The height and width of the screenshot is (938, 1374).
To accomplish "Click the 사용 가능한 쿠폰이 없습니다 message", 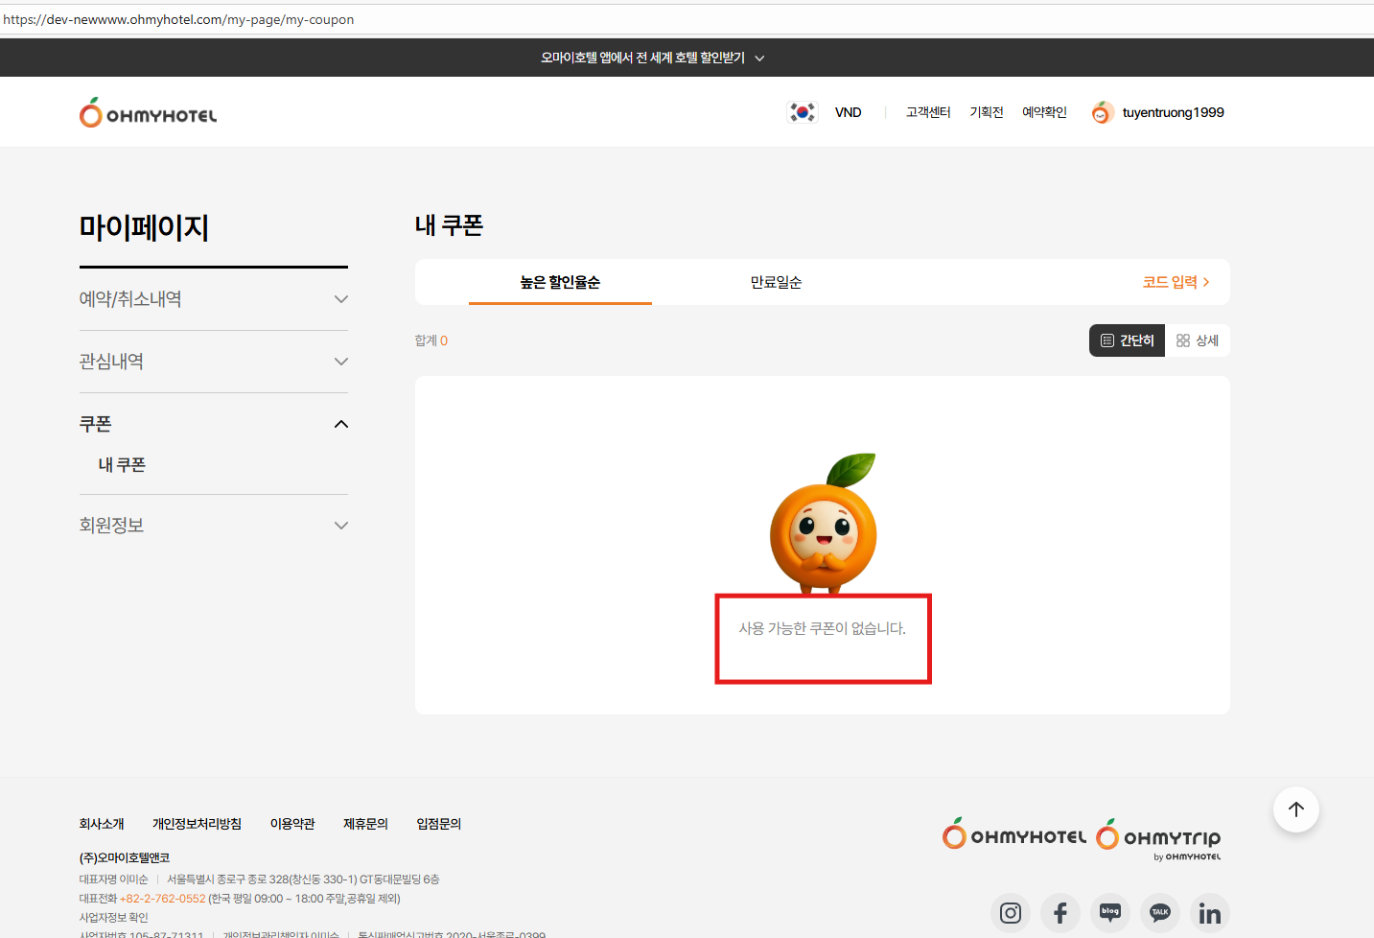I will pyautogui.click(x=822, y=628).
